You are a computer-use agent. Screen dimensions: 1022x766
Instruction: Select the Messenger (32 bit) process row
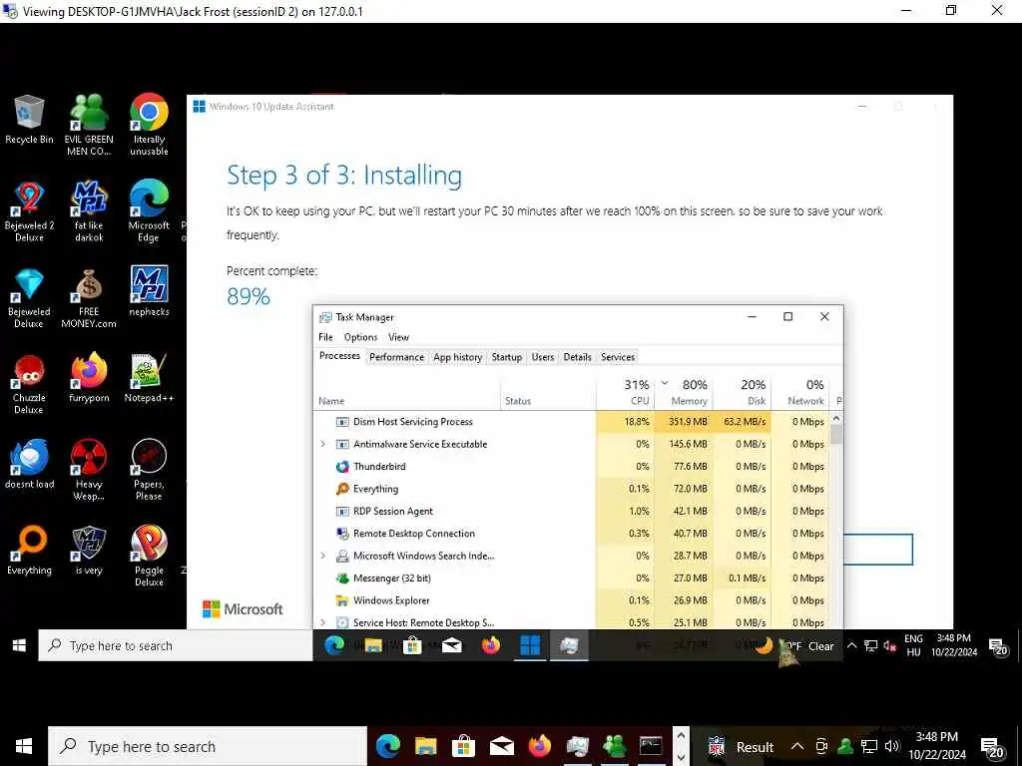tap(572, 577)
